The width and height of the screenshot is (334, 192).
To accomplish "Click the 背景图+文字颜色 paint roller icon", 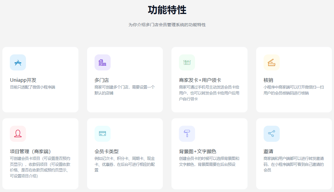I will click(x=187, y=134).
